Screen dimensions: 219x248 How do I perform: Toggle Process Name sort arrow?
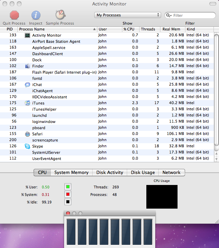94,29
